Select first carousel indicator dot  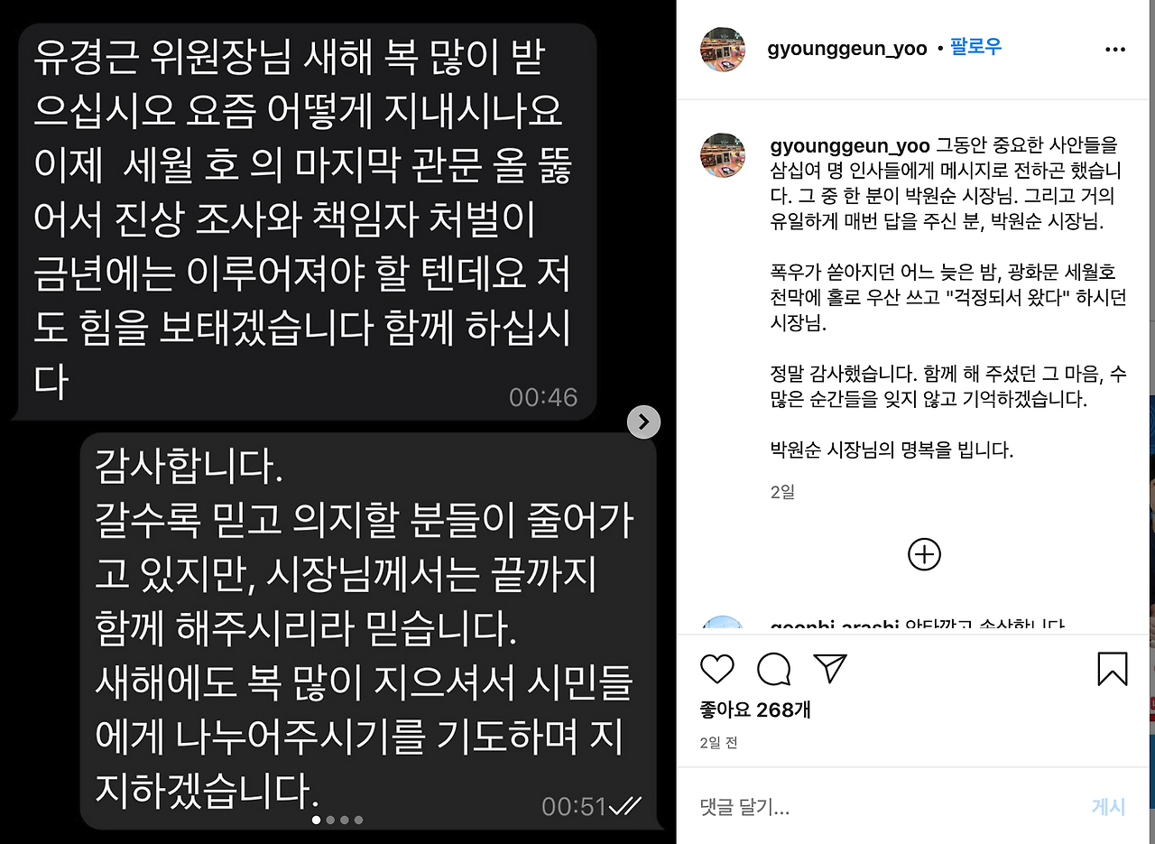point(316,820)
